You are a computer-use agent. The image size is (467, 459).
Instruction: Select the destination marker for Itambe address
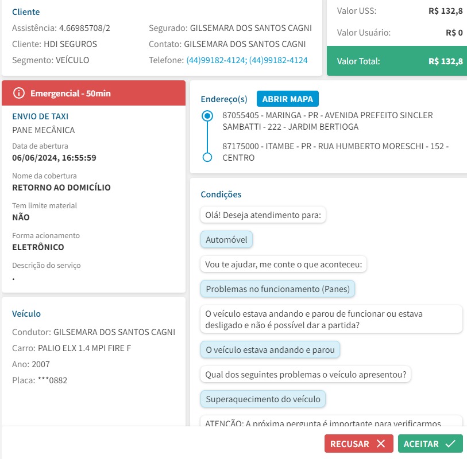coord(207,157)
